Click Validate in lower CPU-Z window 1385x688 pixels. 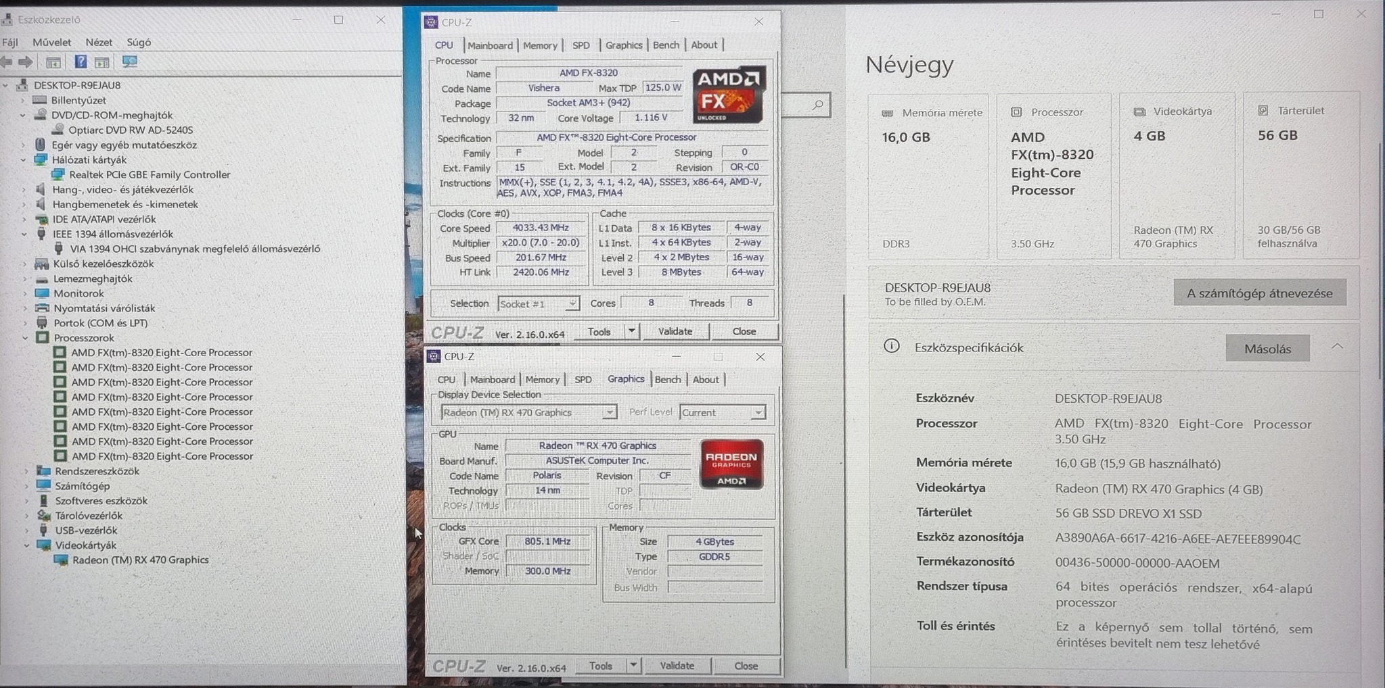click(677, 665)
